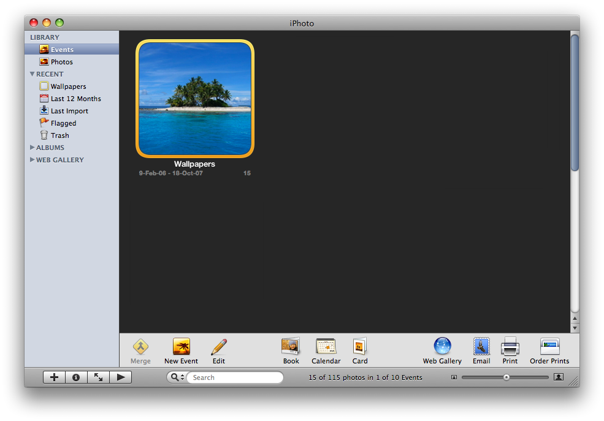Viewport: 604px width, 421px height.
Task: Click the New Event toolbar icon
Action: point(181,347)
